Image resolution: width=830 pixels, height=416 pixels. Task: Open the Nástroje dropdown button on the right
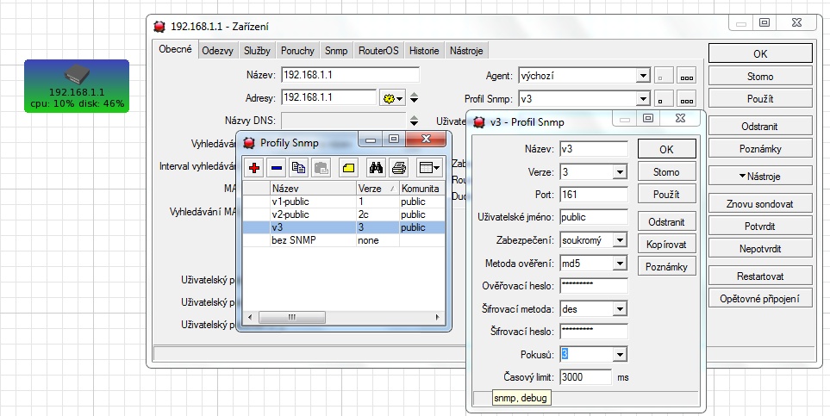[760, 177]
